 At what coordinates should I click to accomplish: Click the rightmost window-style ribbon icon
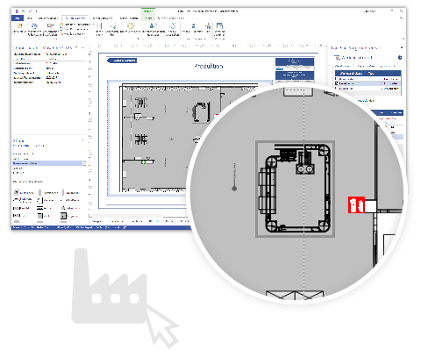coord(219,25)
